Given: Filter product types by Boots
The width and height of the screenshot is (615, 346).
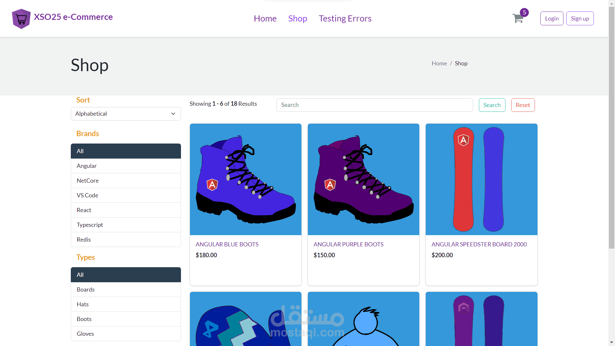Looking at the screenshot, I should [x=126, y=319].
